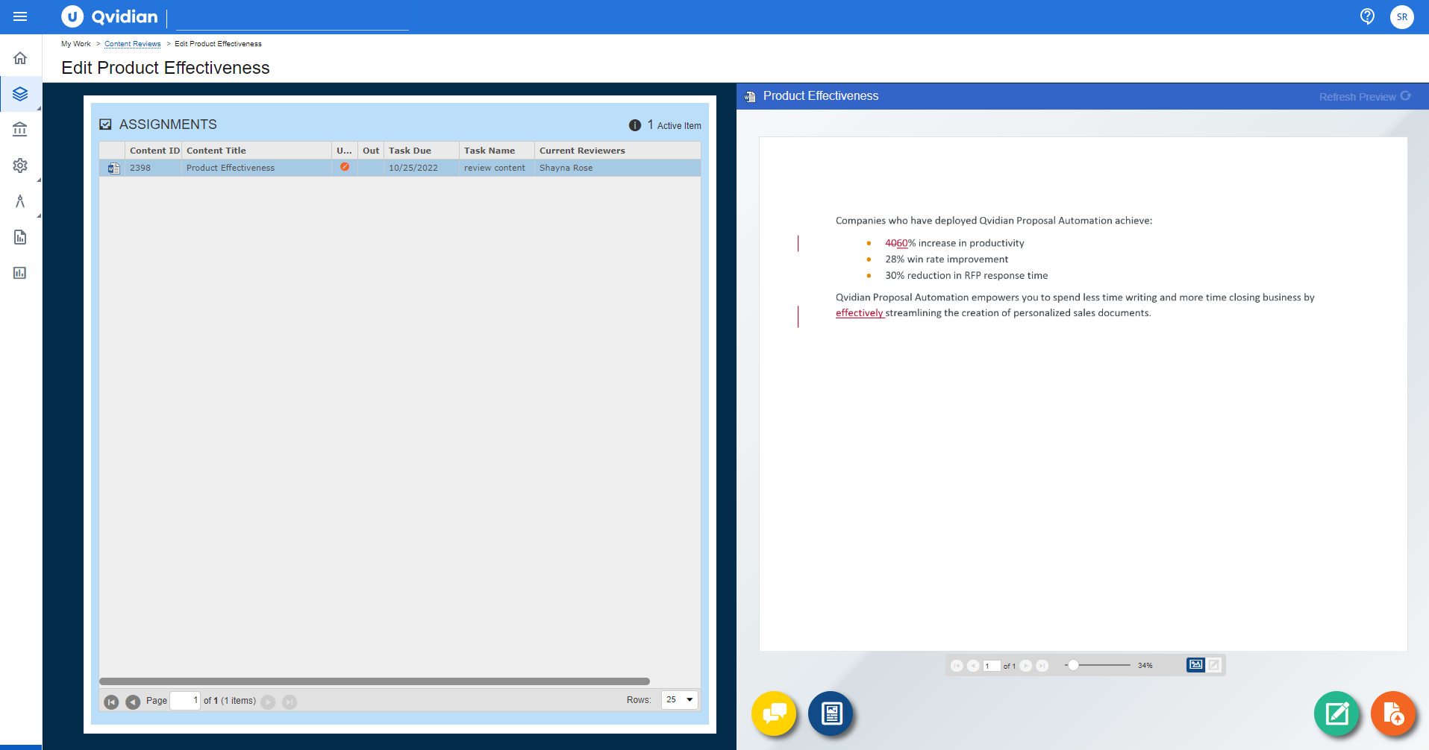Open the orange add-document icon

click(x=1392, y=713)
